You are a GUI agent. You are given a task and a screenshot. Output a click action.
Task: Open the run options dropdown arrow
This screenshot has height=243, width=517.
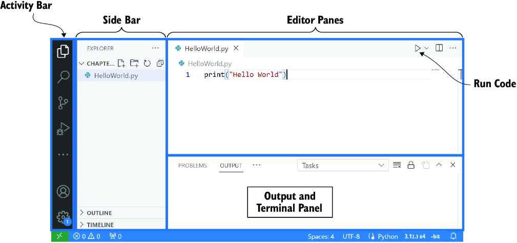pyautogui.click(x=426, y=48)
